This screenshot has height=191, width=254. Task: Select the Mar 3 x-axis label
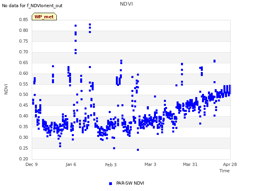[150, 164]
